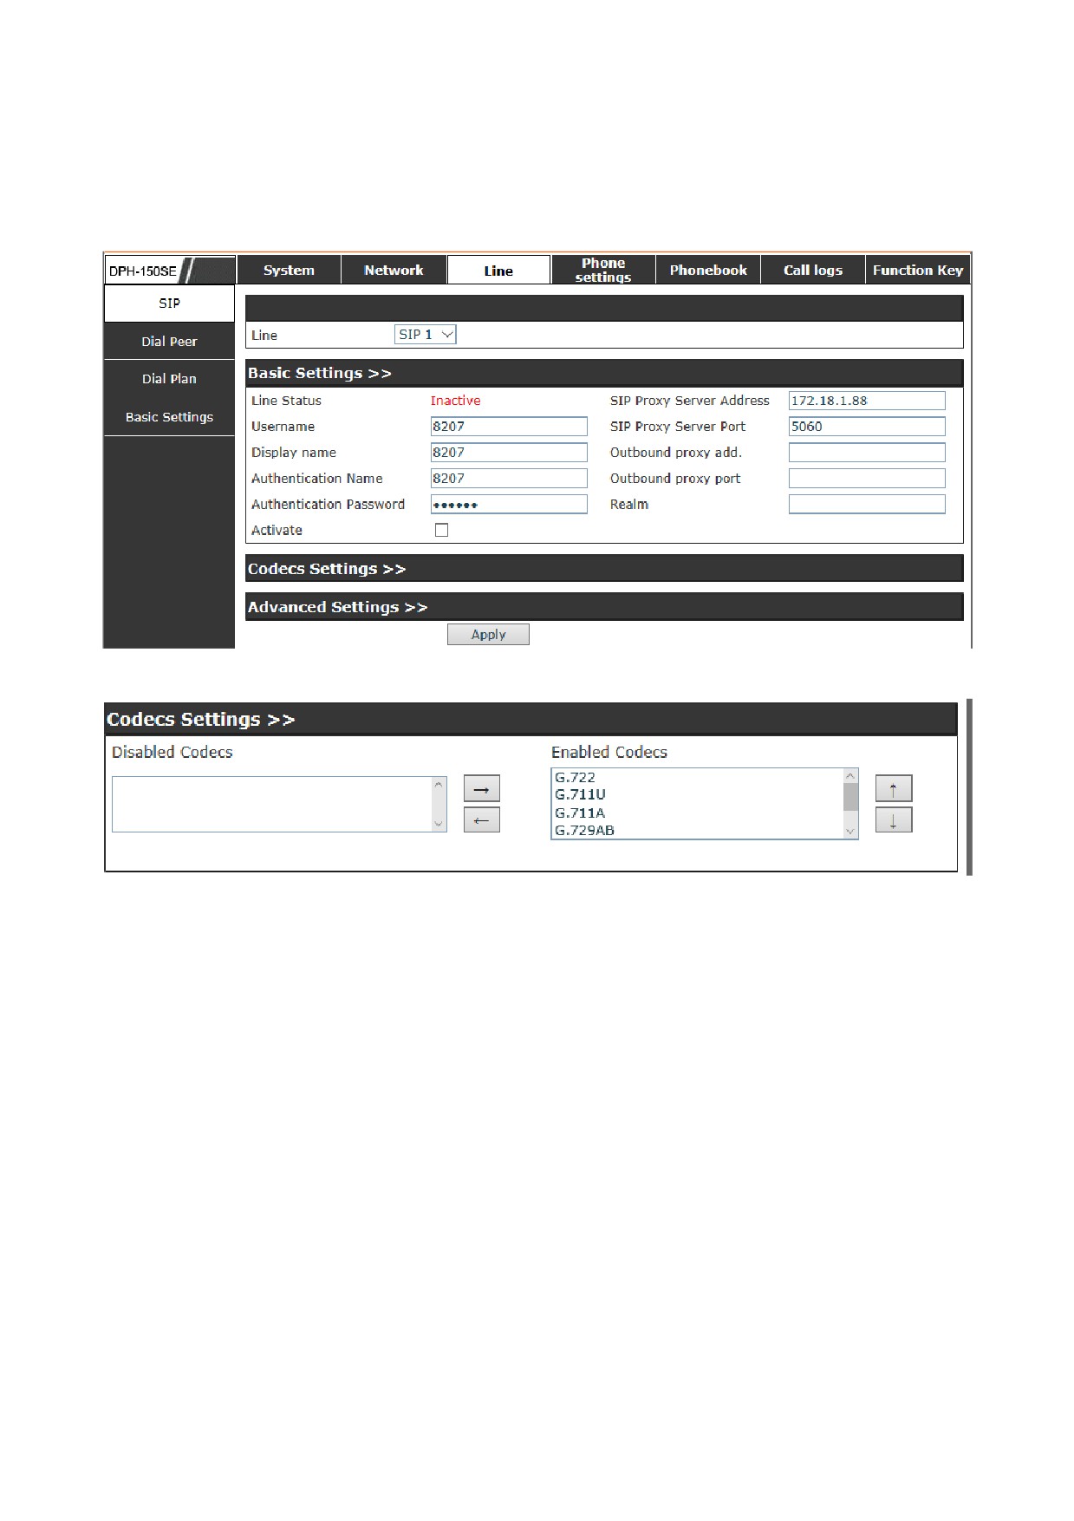Tick the Activate checkbox
Image resolution: width=1074 pixels, height=1521 pixels.
(x=441, y=530)
